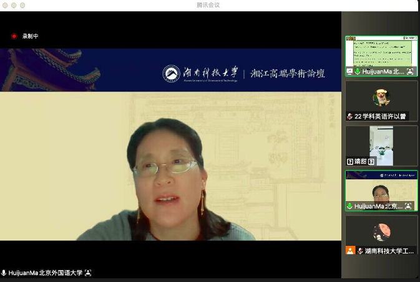Click the screen share icon on top thumbnail
The height and width of the screenshot is (282, 420).
[x=349, y=72]
